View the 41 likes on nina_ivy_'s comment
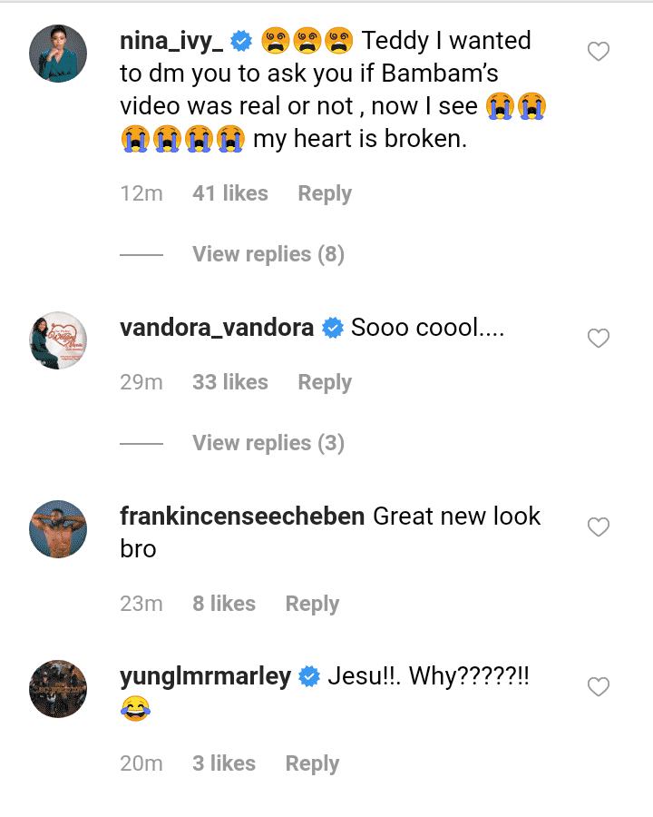Viewport: 653px width, 817px height. [230, 193]
